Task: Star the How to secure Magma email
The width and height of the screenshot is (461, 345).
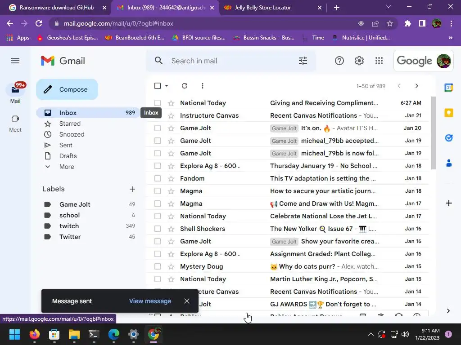Action: click(171, 191)
